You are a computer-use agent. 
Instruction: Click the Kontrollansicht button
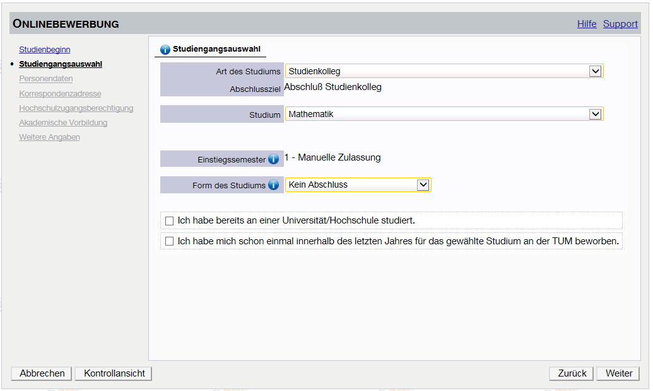114,373
